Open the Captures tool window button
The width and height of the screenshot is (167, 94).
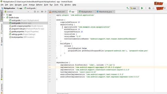(x=2, y=41)
